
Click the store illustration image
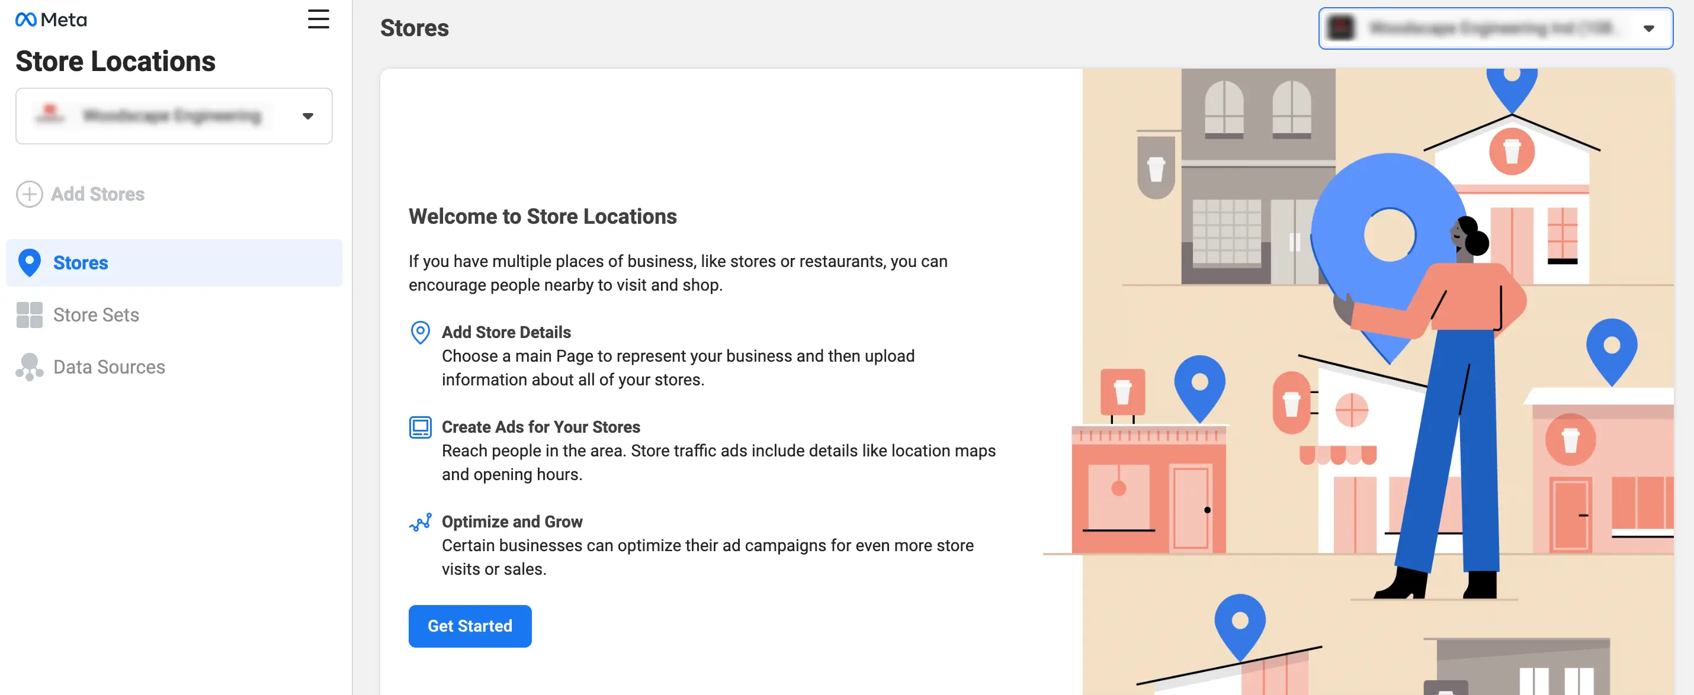(x=1378, y=381)
